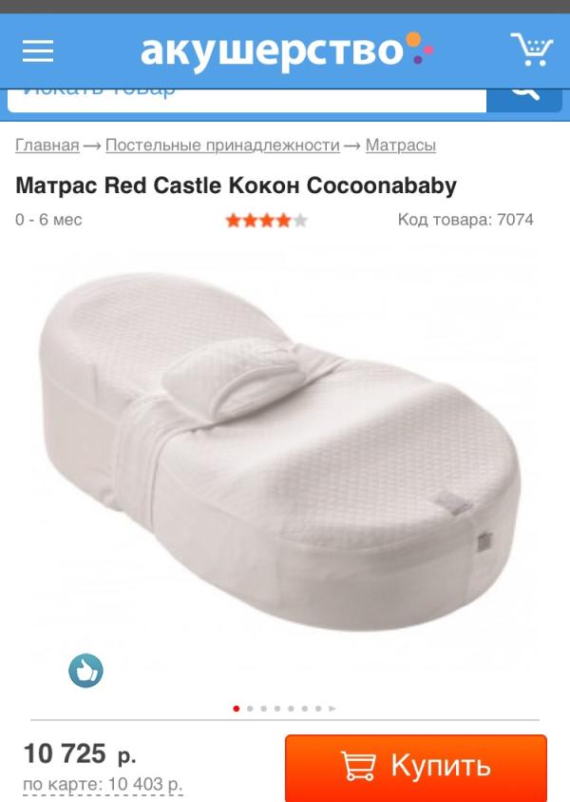
Task: Tap the акушерство site logo
Action: (287, 50)
